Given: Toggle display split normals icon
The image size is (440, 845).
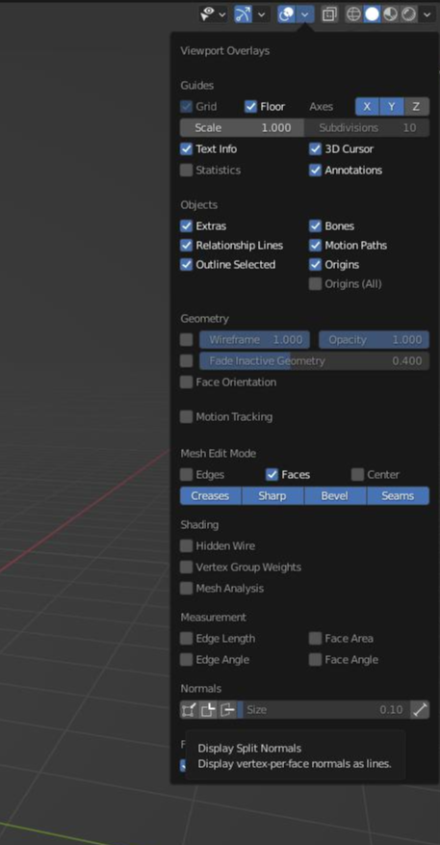Looking at the screenshot, I should (208, 710).
